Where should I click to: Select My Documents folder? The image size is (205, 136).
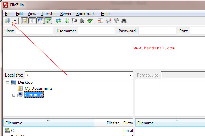(x=38, y=88)
